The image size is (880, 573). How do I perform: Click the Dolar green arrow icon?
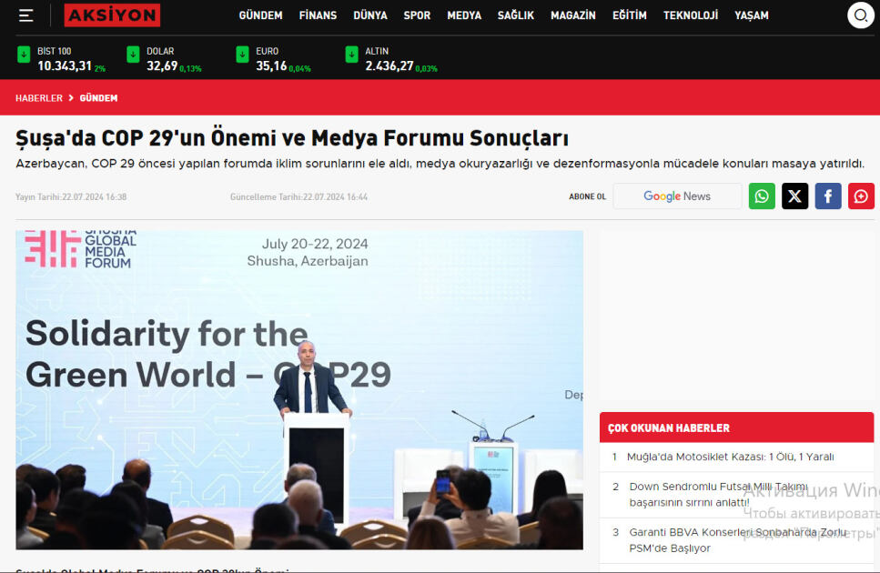(x=133, y=55)
